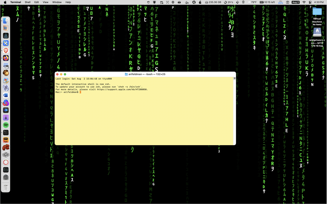Open Finder from the Dock
This screenshot has width=327, height=204.
6,21
